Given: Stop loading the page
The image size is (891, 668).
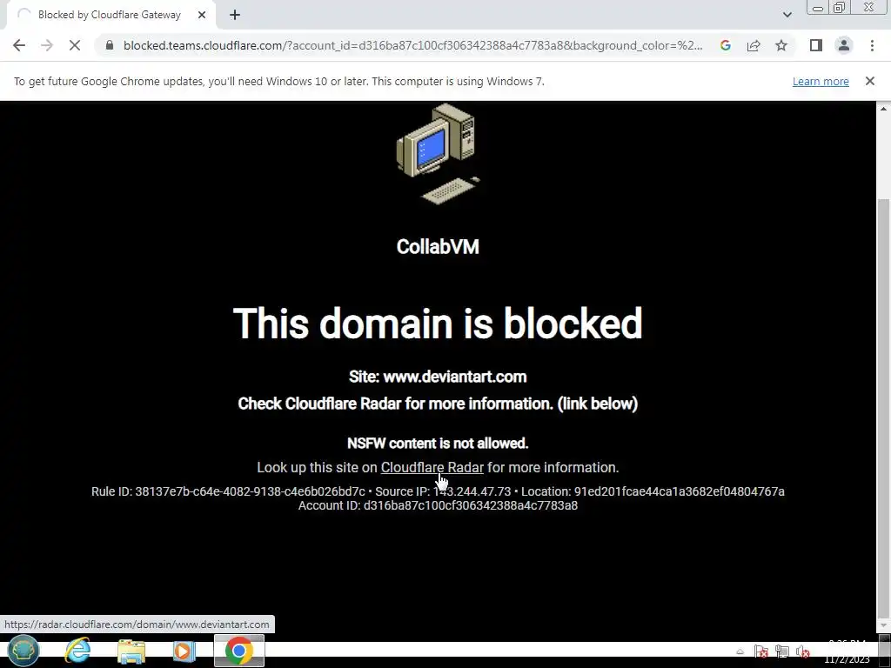Looking at the screenshot, I should 75,45.
